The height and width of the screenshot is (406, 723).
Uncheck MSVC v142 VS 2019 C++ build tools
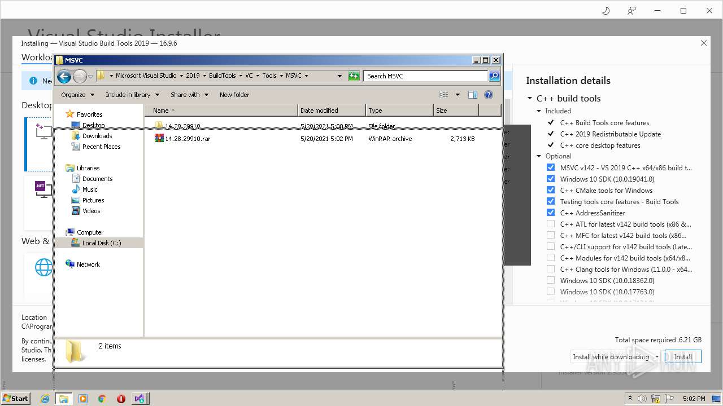pos(551,167)
